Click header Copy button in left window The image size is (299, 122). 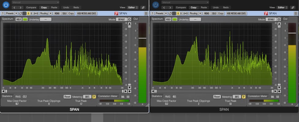44,8
